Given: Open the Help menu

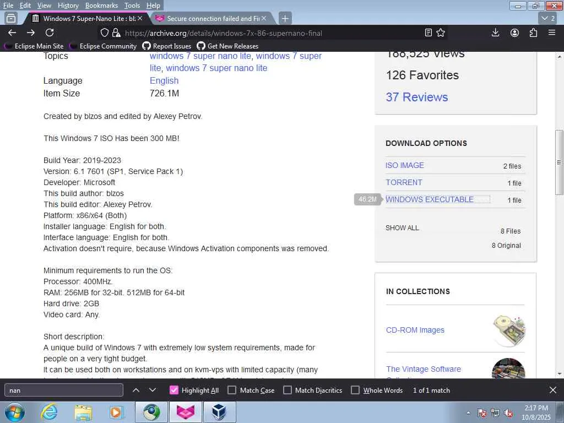Looking at the screenshot, I should (x=153, y=6).
